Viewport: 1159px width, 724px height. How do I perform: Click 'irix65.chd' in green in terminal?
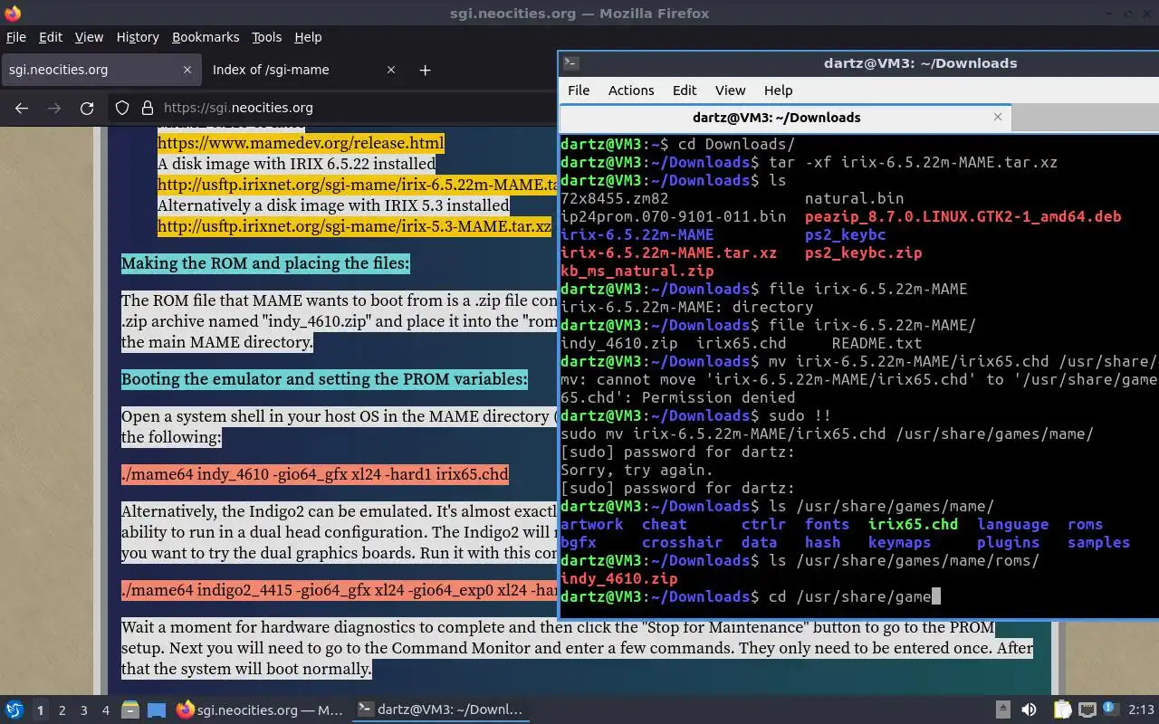coord(913,524)
